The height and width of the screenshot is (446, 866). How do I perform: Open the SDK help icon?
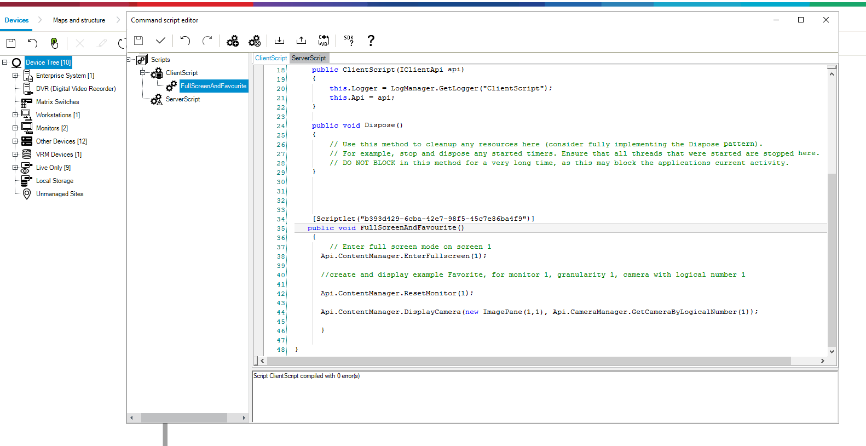coord(349,41)
